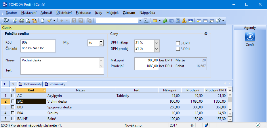This screenshot has height=128, width=267.
Task: Tick the checkbox in Šrouby row
Action: pos(13,113)
